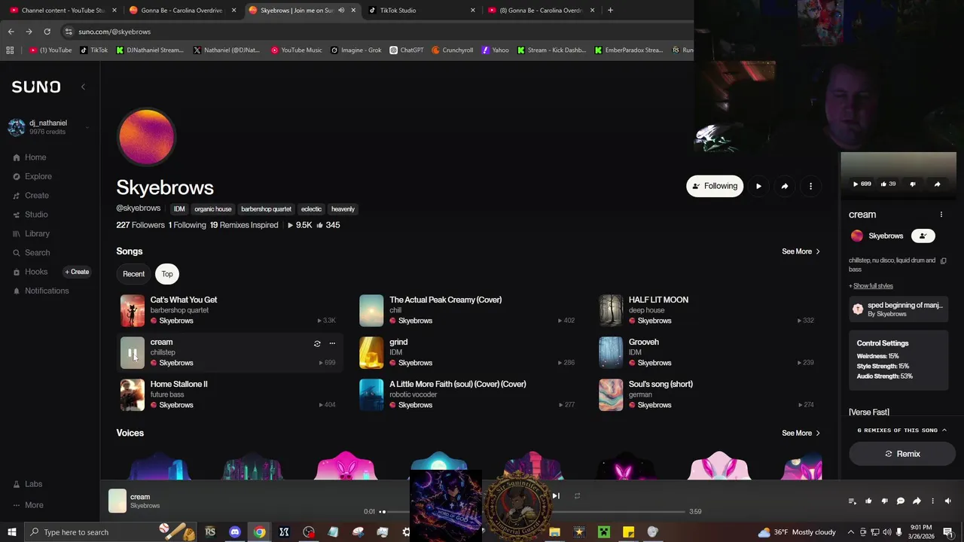Open Discord from the Windows taskbar
This screenshot has height=542, width=964.
[234, 532]
